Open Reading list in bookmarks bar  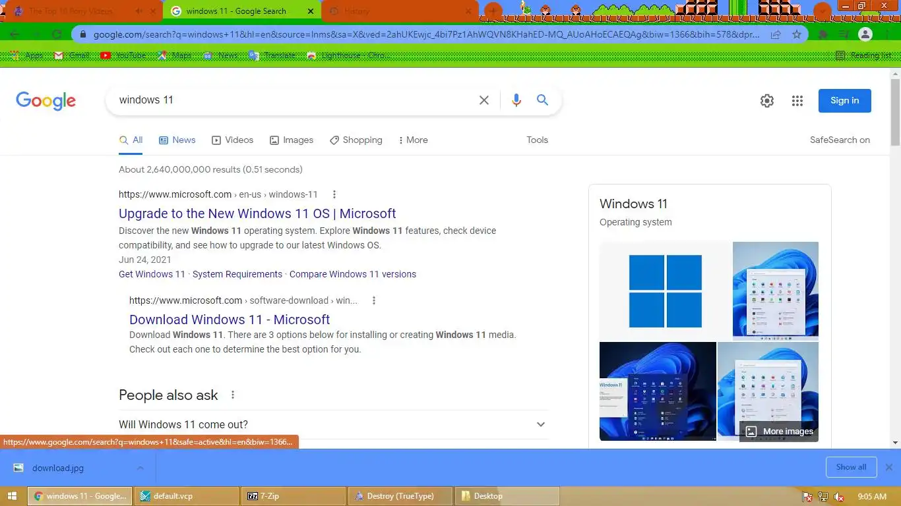coord(863,55)
